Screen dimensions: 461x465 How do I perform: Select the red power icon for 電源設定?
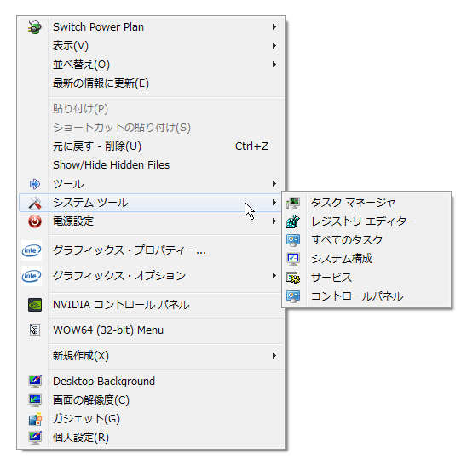(x=35, y=221)
